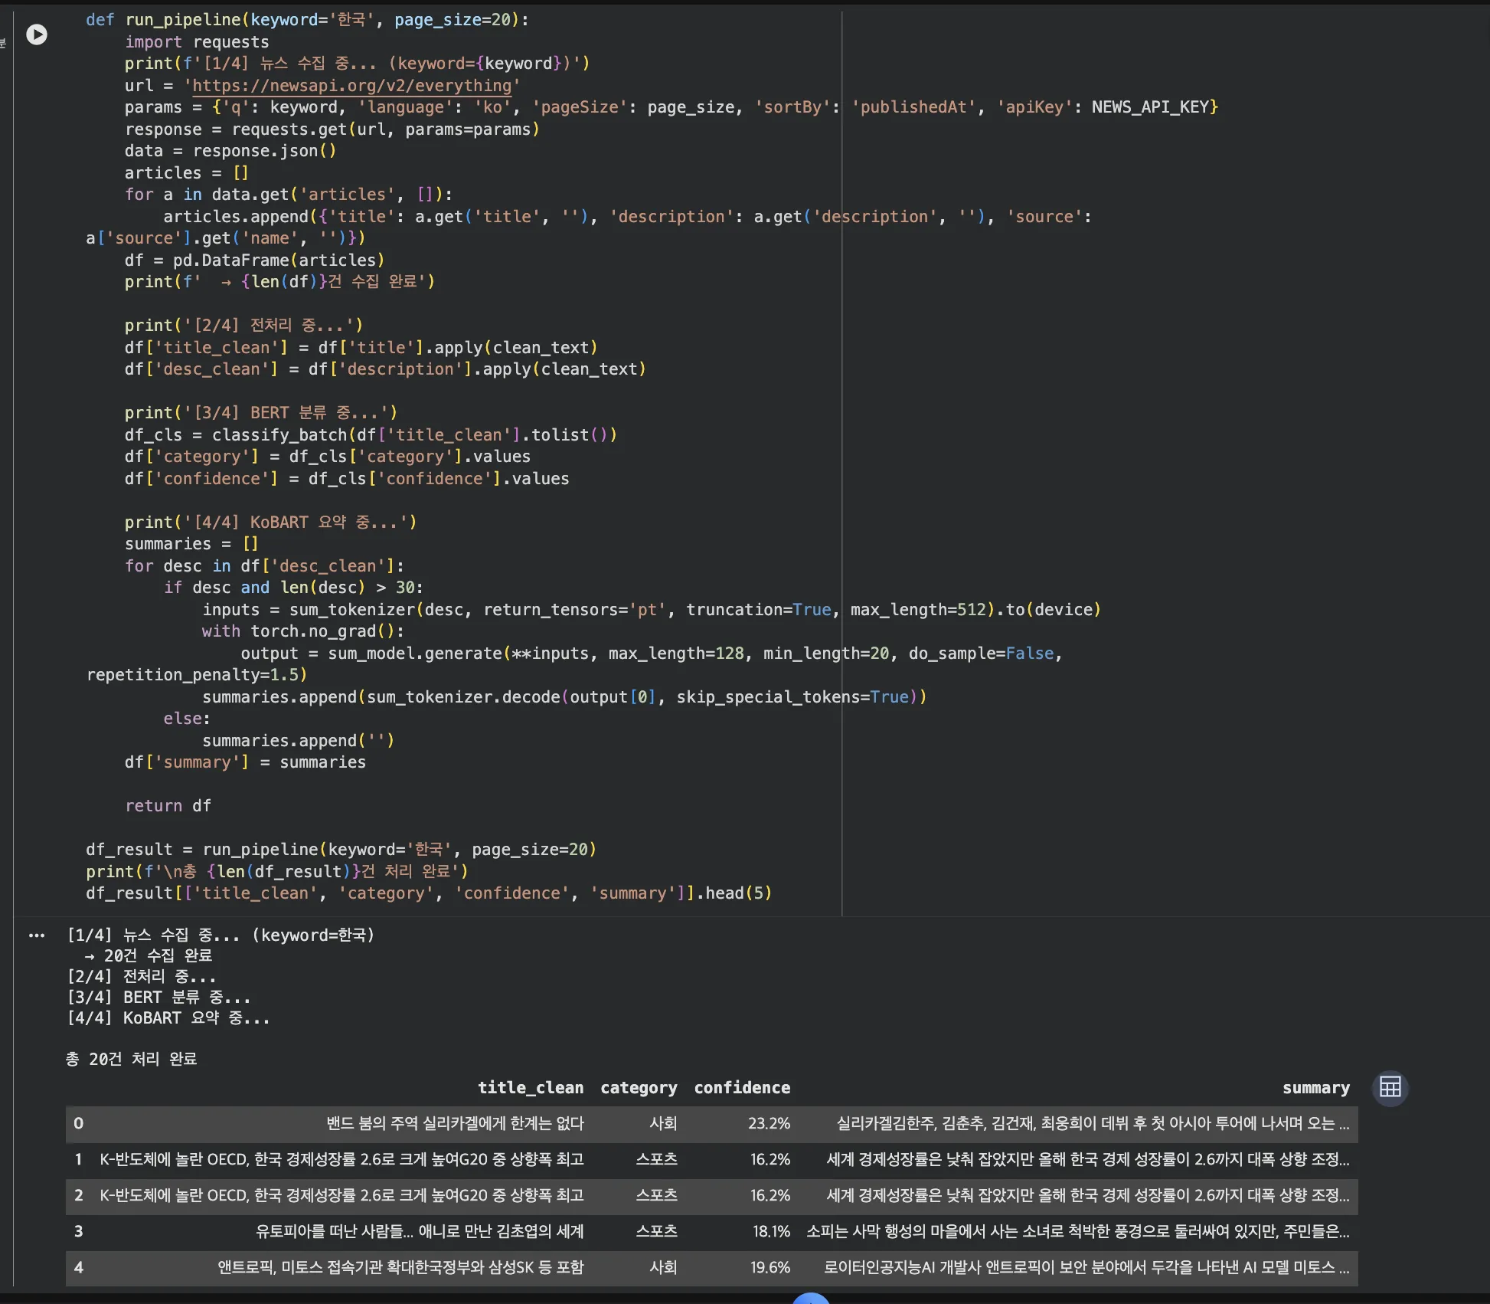Sort by the title_clean column header
This screenshot has width=1490, height=1304.
point(531,1088)
